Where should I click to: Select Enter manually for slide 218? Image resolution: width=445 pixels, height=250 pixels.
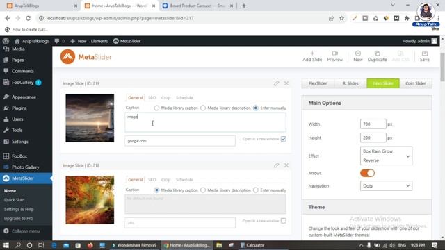[x=256, y=190]
